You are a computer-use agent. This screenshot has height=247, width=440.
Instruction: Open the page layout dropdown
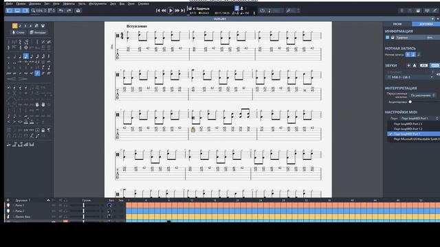[x=52, y=11]
